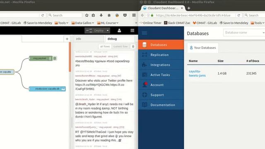Show more bookmarks chevron in left Firefox
Image resolution: width=265 pixels, height=149 pixels.
pos(136,23)
